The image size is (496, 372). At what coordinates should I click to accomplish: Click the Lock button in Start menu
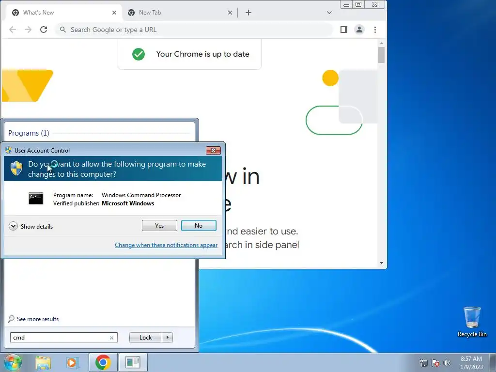[x=145, y=338]
